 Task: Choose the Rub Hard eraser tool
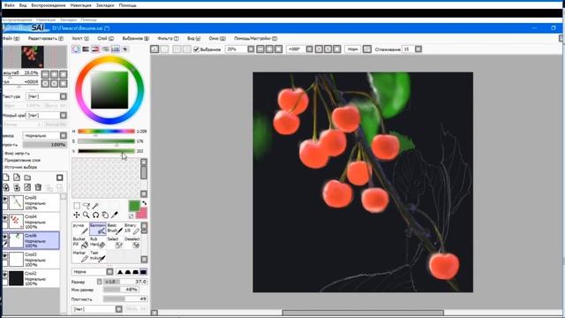pos(98,243)
